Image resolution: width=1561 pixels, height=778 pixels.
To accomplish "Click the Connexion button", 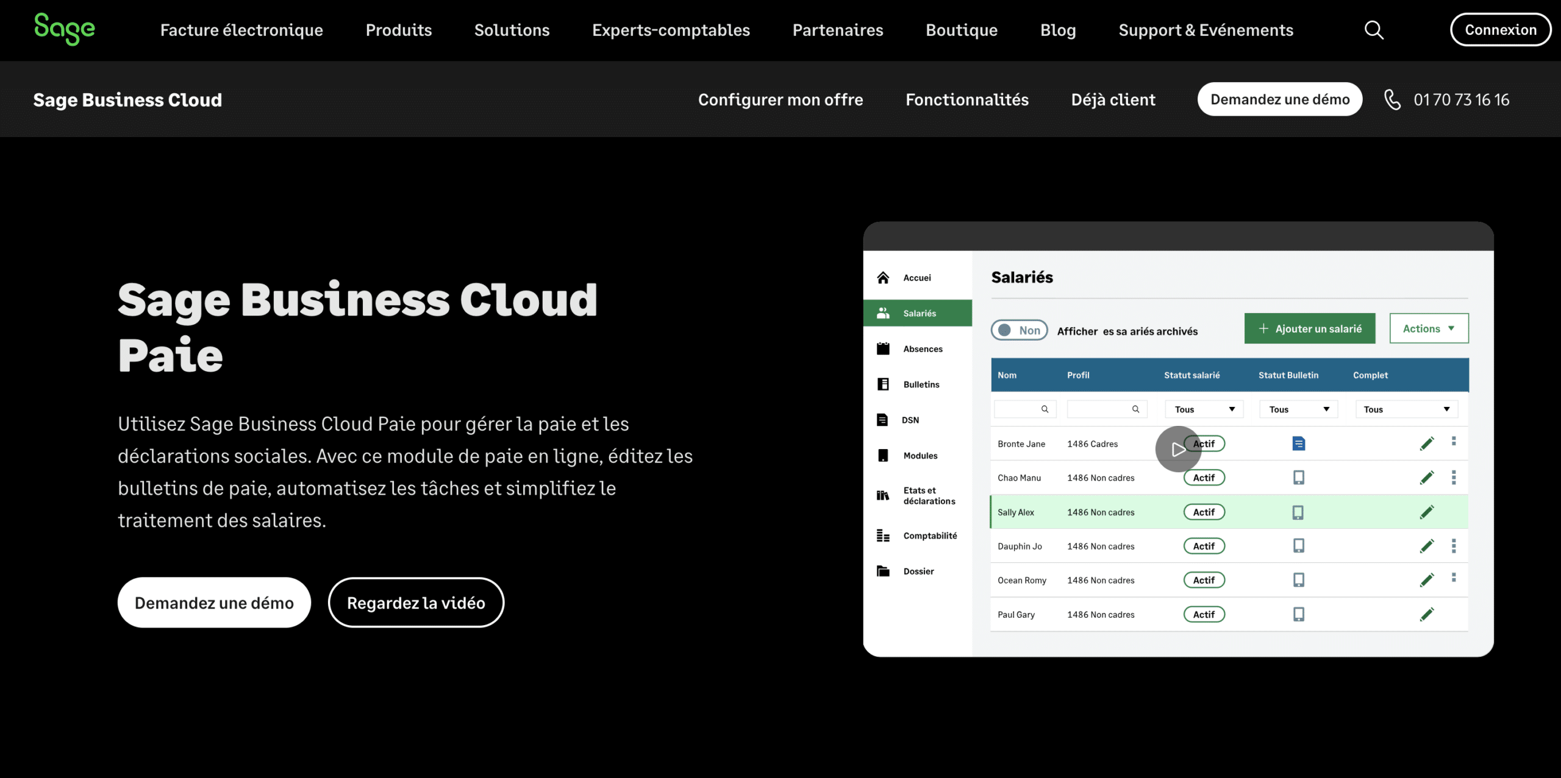I will (x=1500, y=30).
